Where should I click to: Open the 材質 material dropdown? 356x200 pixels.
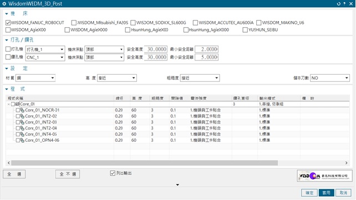coord(35,78)
